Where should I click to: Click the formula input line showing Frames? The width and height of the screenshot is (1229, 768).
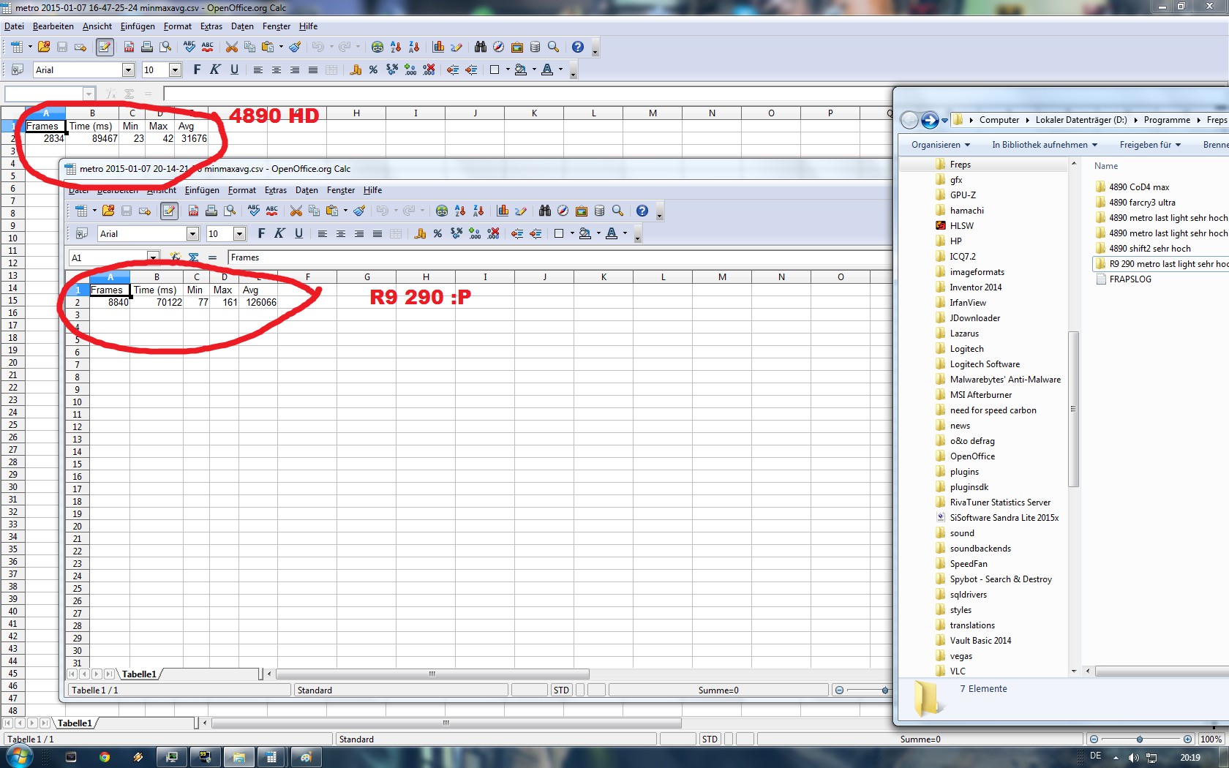[560, 257]
